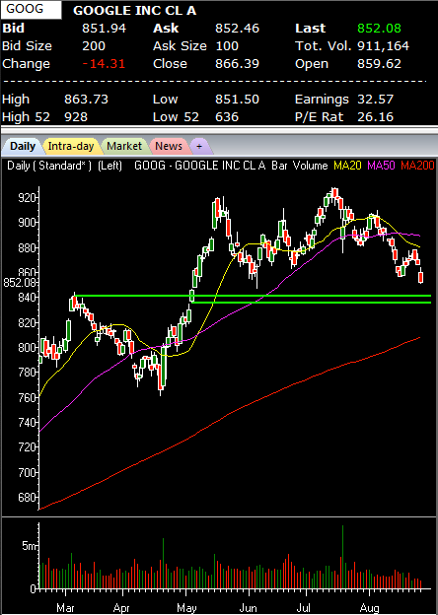Click the Open value 859.62
Screen dimensions: 438x615
point(379,63)
